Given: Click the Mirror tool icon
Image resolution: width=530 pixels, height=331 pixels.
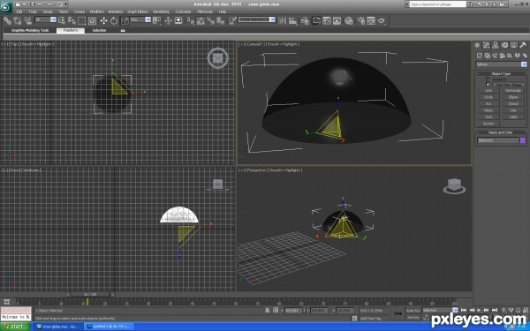Looking at the screenshot, I should (282, 21).
